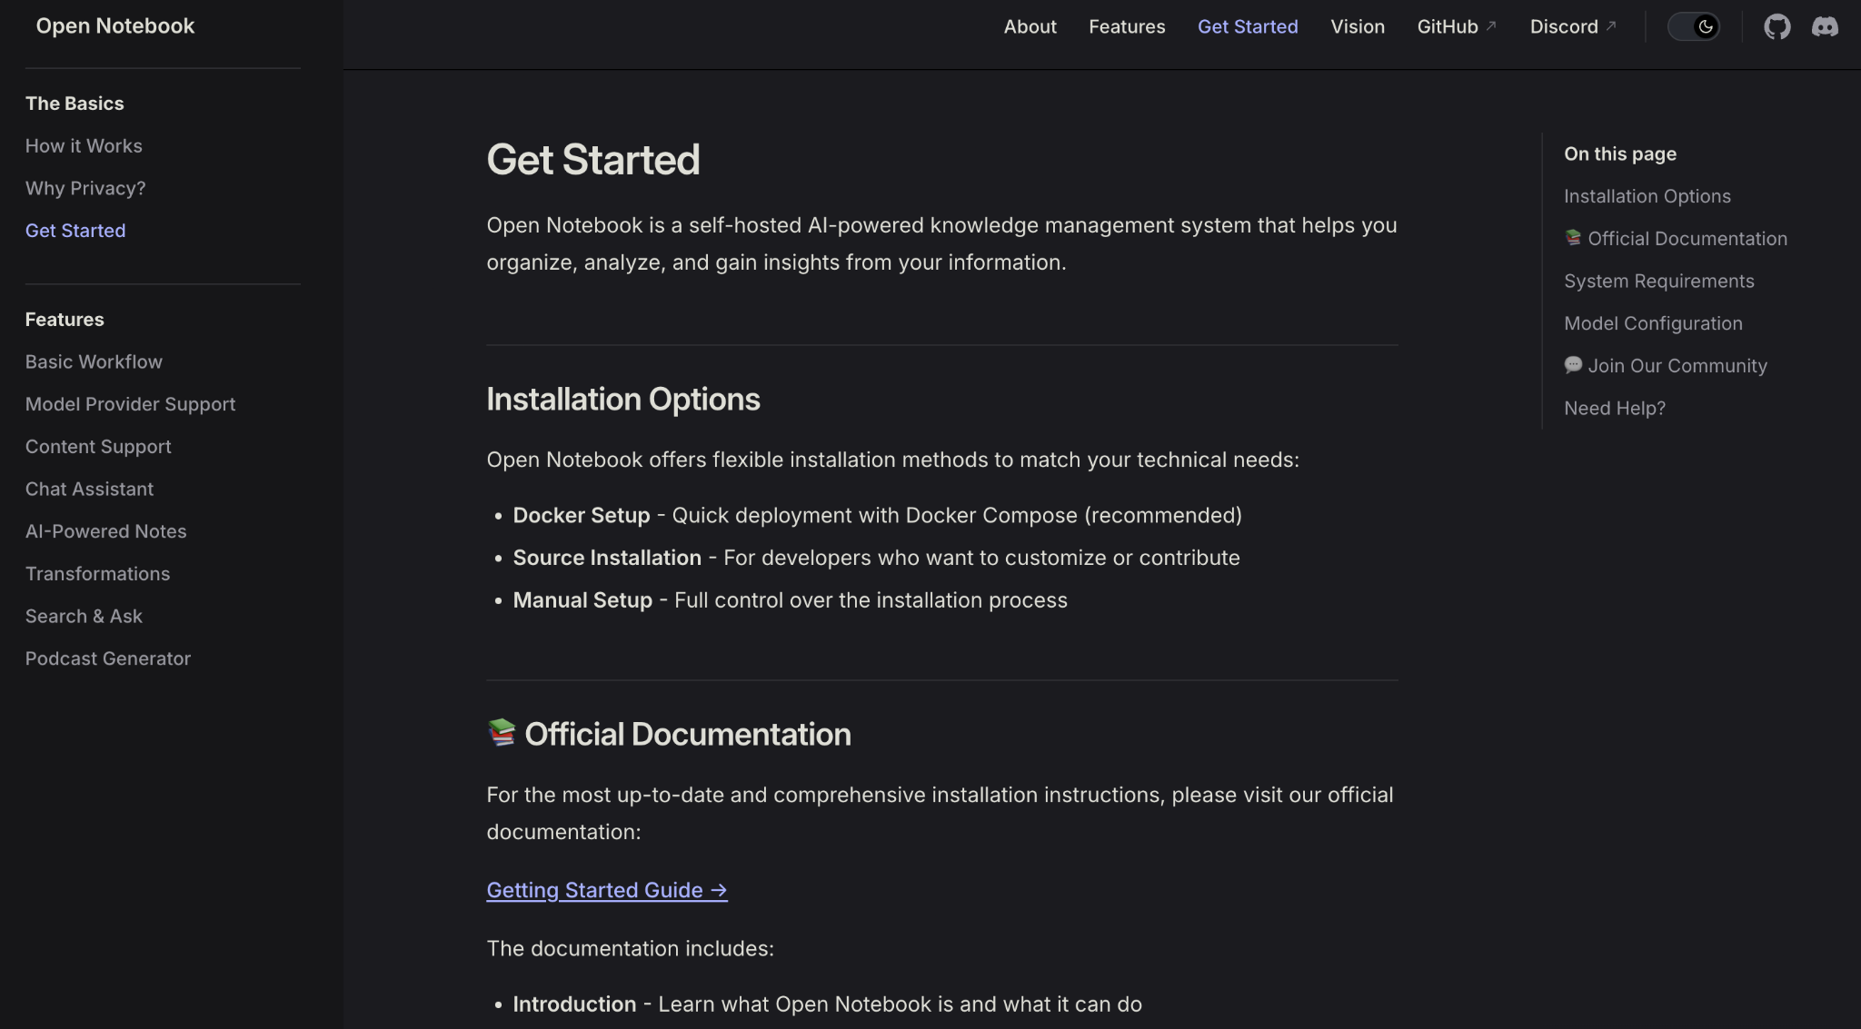Go to Why Privacy? sidebar page
The image size is (1861, 1029).
coord(85,188)
